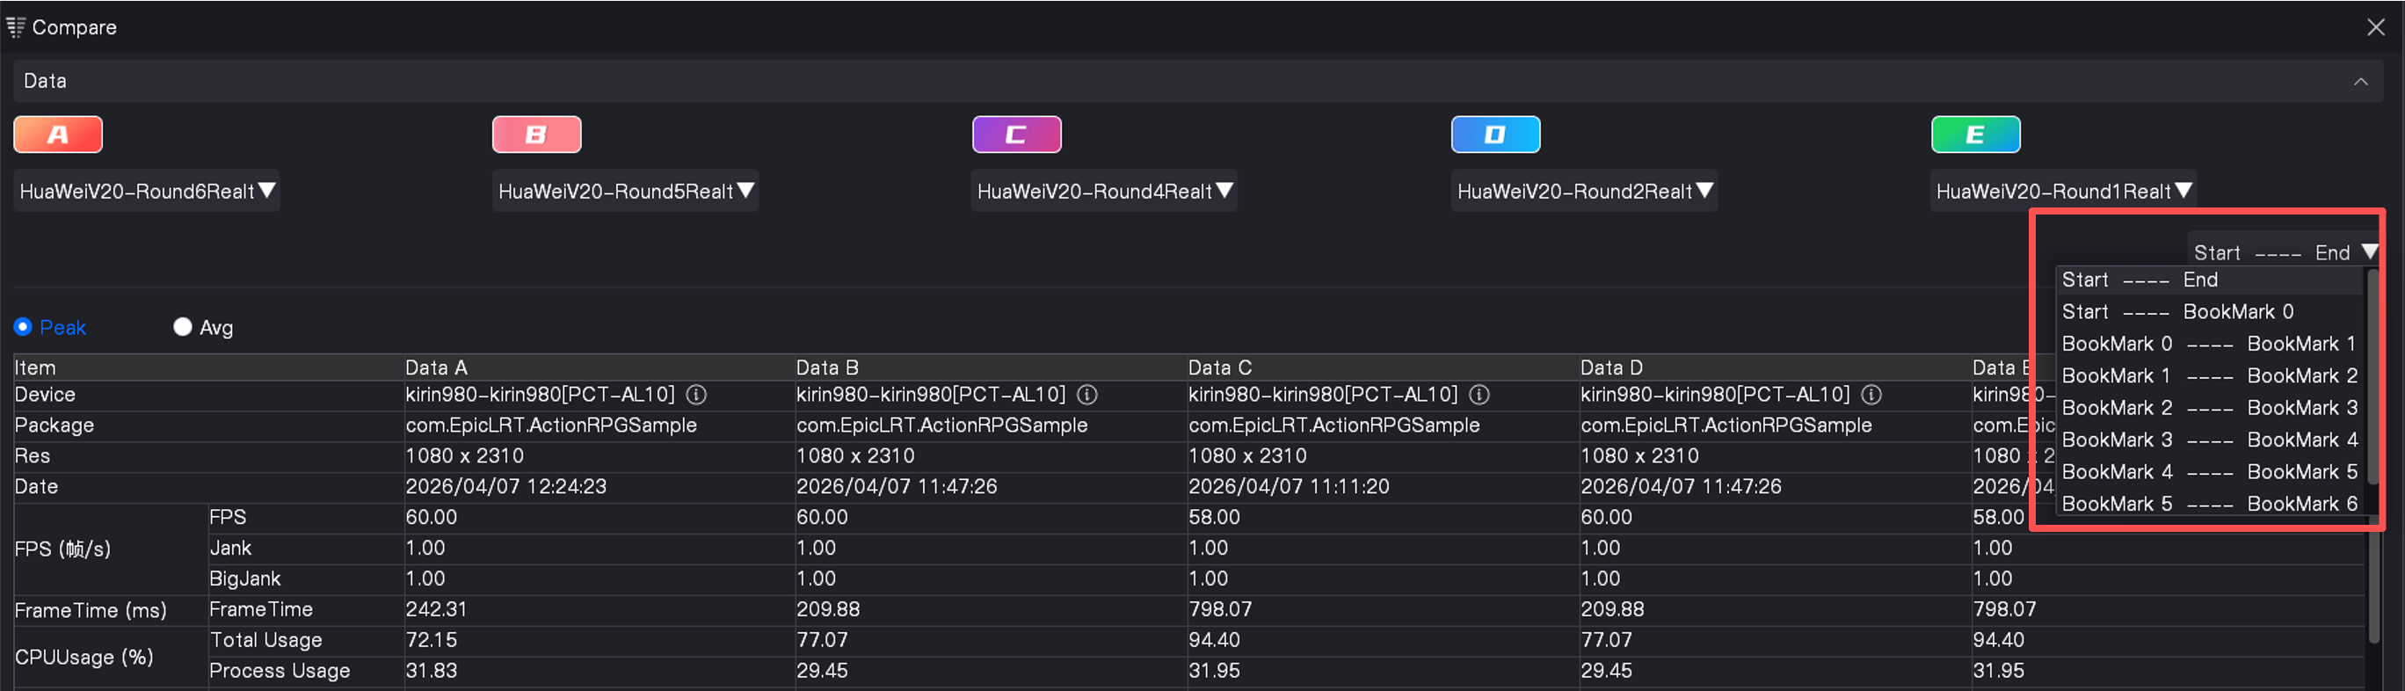Click info icon next to Data C device
The image size is (2405, 691).
click(x=1479, y=395)
